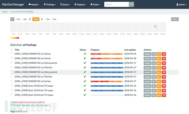Viewport: 189px width, 114px height.
Task: Toggle the select-all checkbox in the Title header
Action: [12, 50]
